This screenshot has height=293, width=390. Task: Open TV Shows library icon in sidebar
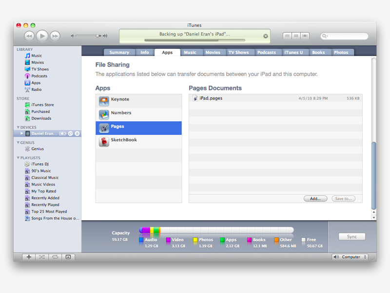(27, 69)
